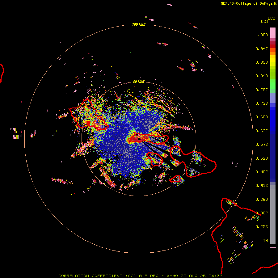278x278 pixels.
Task: Pick the pink segment of the color bar
Action: 273,33
